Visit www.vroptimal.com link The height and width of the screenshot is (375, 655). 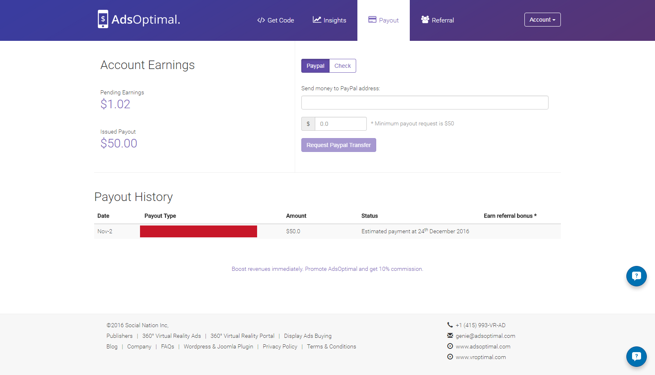click(x=481, y=357)
